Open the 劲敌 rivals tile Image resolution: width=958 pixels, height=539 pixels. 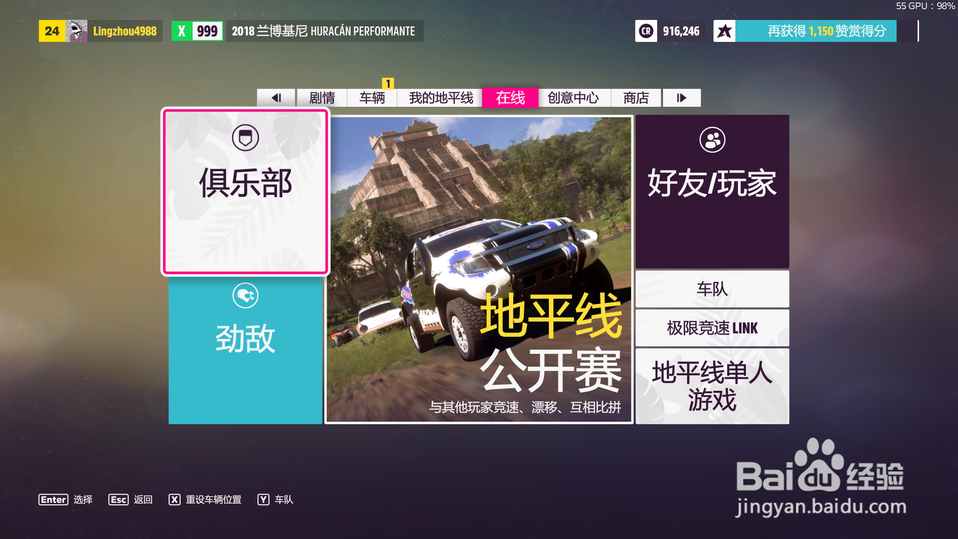click(245, 350)
